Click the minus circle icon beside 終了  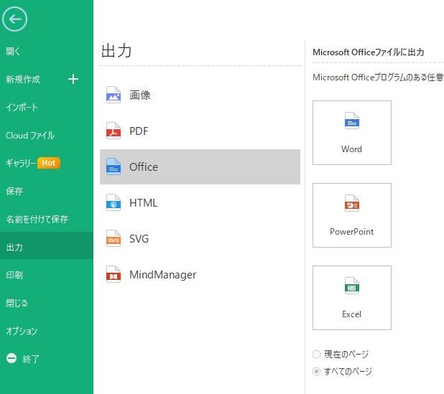[x=11, y=358]
